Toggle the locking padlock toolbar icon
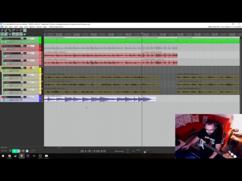Screen dimensions: 242x181 point(25,34)
